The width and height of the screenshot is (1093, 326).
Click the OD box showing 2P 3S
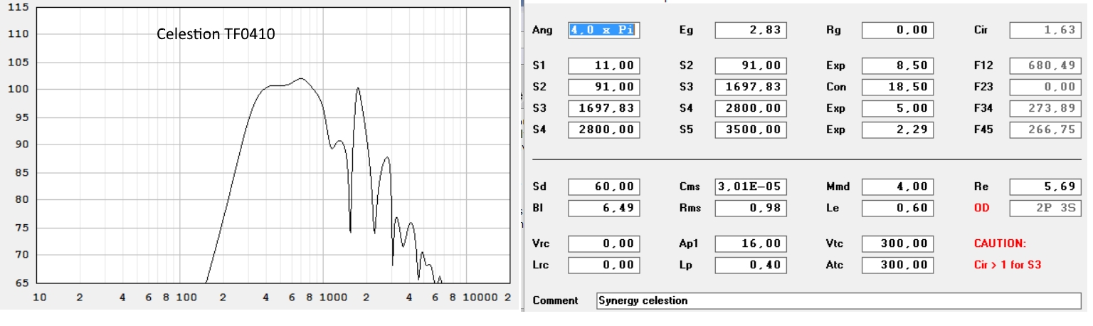[x=1045, y=209]
